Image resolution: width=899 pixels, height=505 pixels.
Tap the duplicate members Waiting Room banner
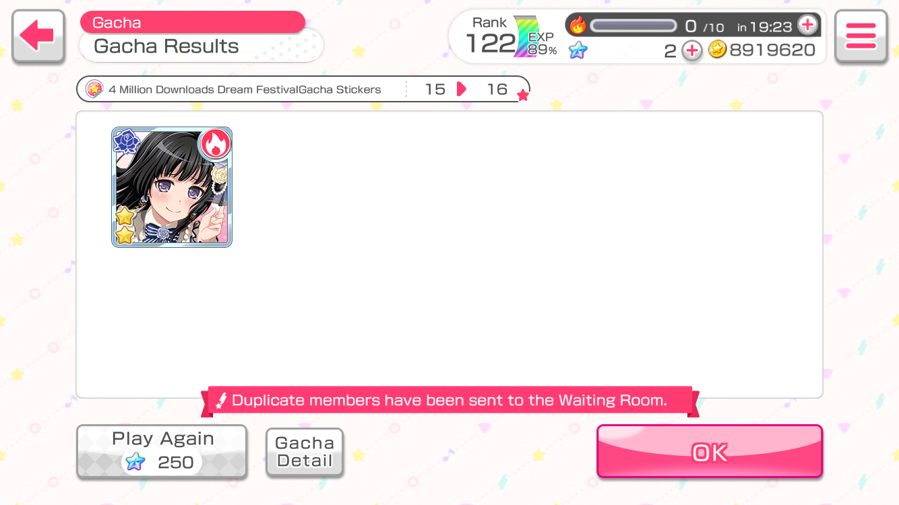(x=449, y=401)
